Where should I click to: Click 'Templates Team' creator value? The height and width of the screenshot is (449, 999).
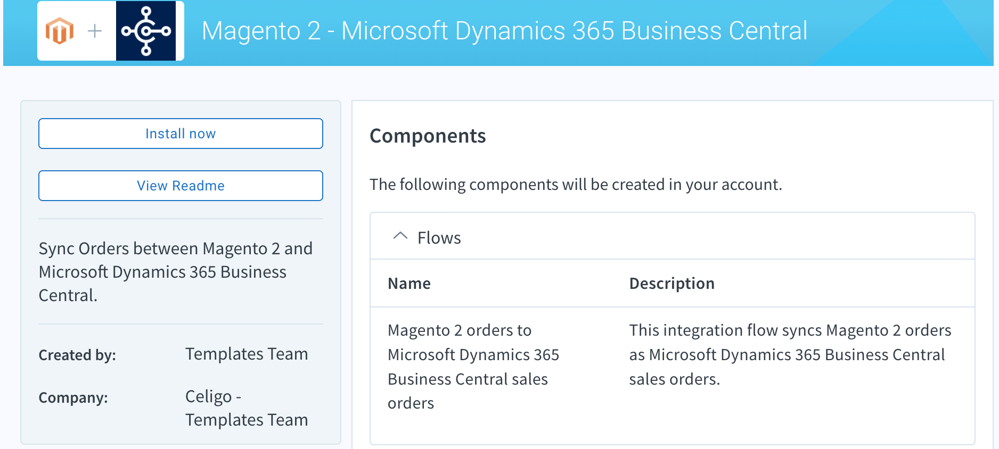point(247,354)
